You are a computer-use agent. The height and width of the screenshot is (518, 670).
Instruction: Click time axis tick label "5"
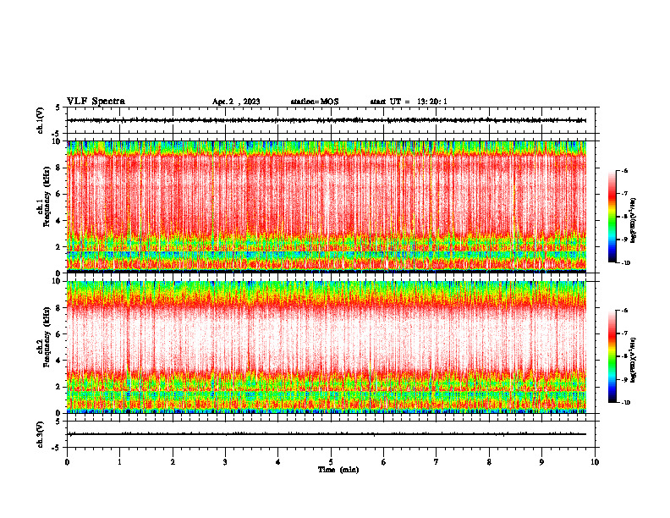pyautogui.click(x=331, y=462)
